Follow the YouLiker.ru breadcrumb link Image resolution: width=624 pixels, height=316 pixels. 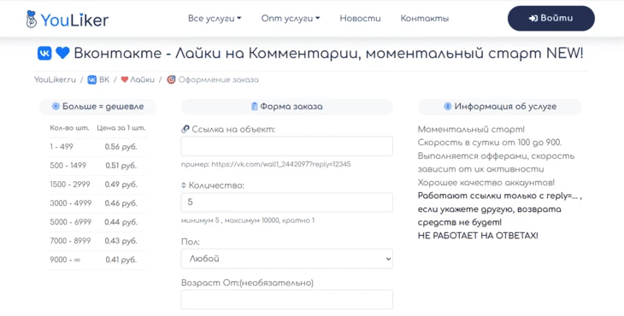tap(55, 80)
